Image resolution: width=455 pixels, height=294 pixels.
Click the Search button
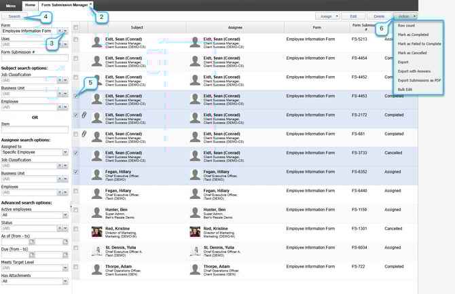coord(14,16)
